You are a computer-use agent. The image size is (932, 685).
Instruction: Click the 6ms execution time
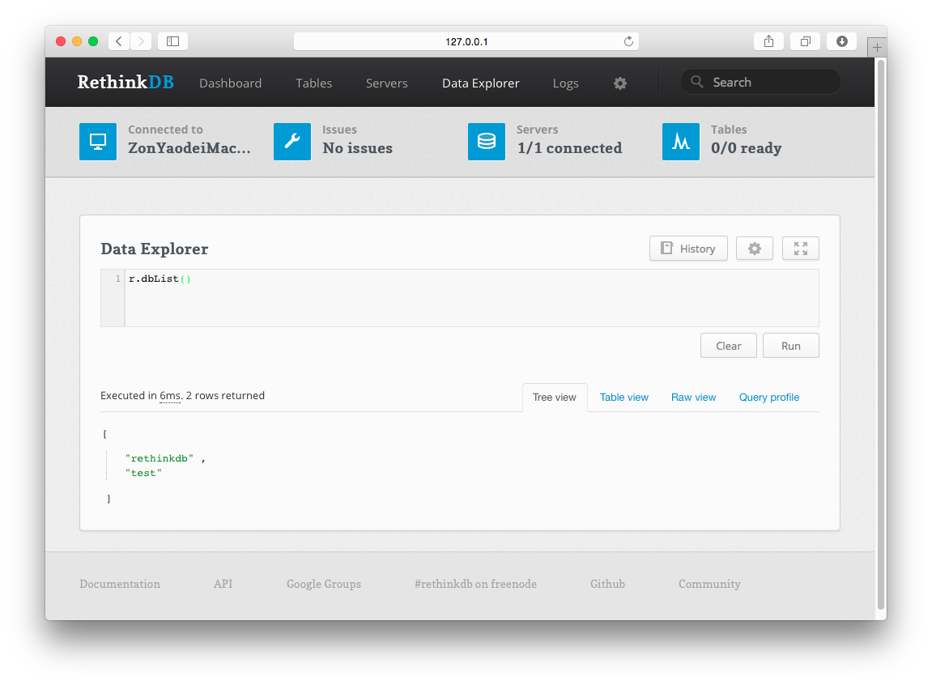click(x=170, y=396)
